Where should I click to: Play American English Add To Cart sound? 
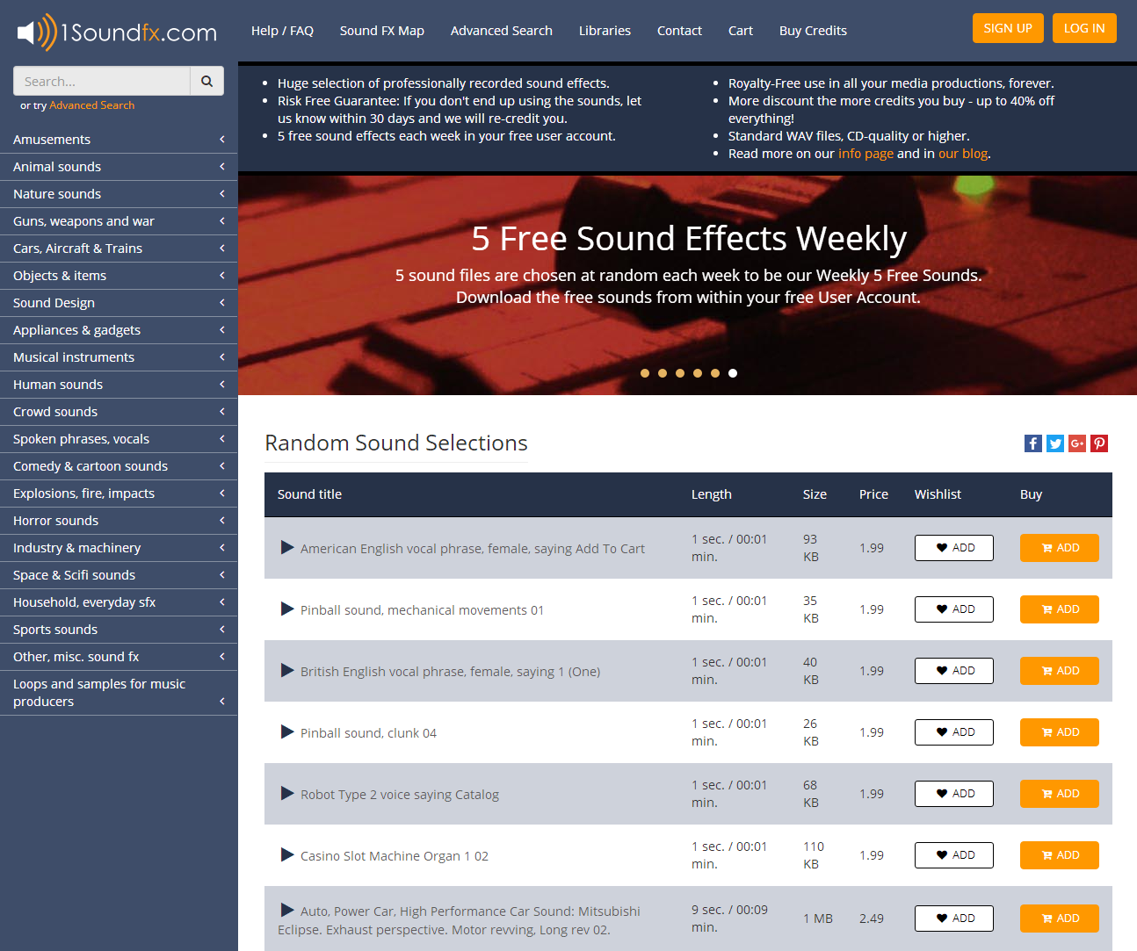pos(286,547)
